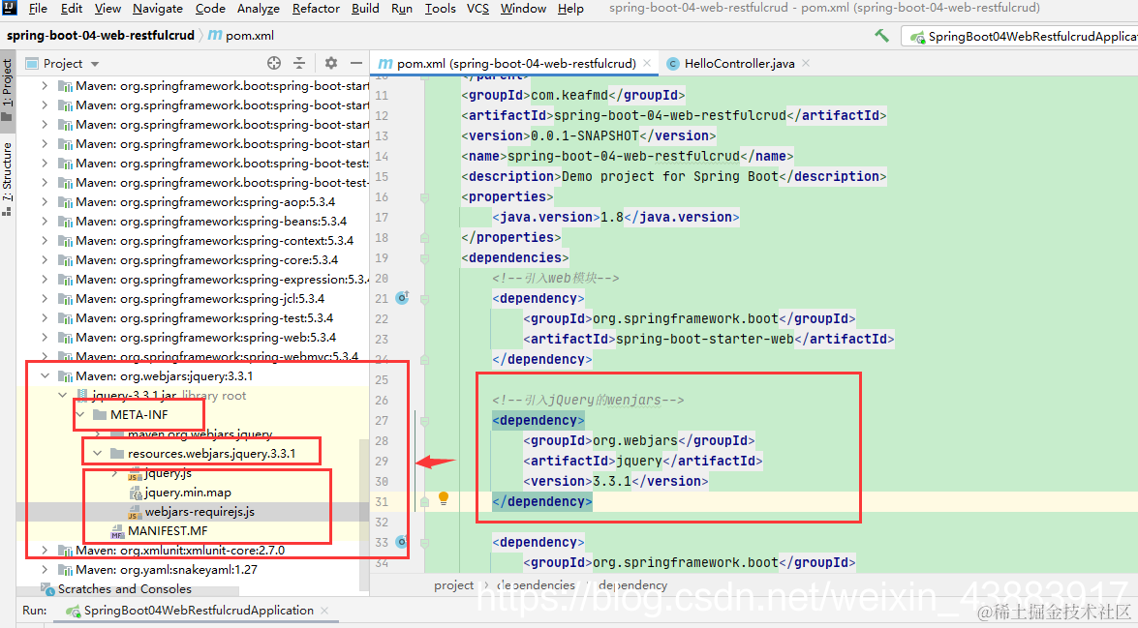
Task: Click the yellow intention lightbulb on line 31
Action: pyautogui.click(x=444, y=498)
